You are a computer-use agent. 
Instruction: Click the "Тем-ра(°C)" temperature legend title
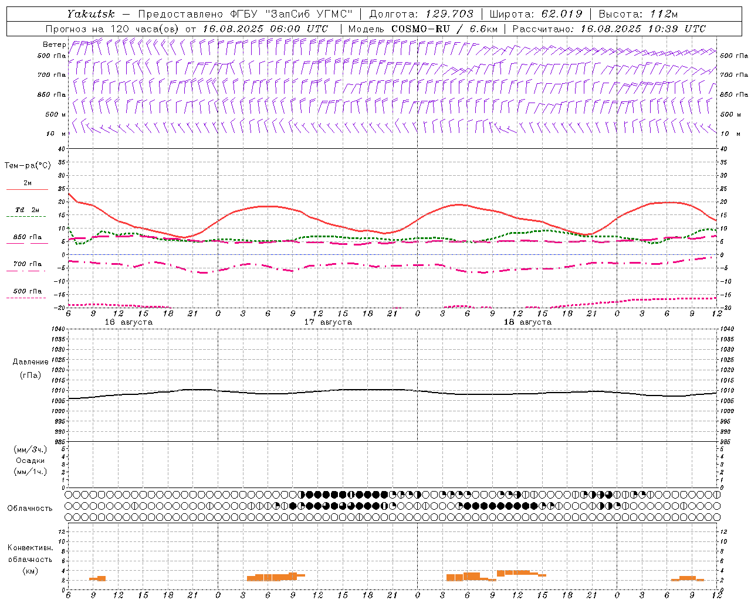coord(28,166)
